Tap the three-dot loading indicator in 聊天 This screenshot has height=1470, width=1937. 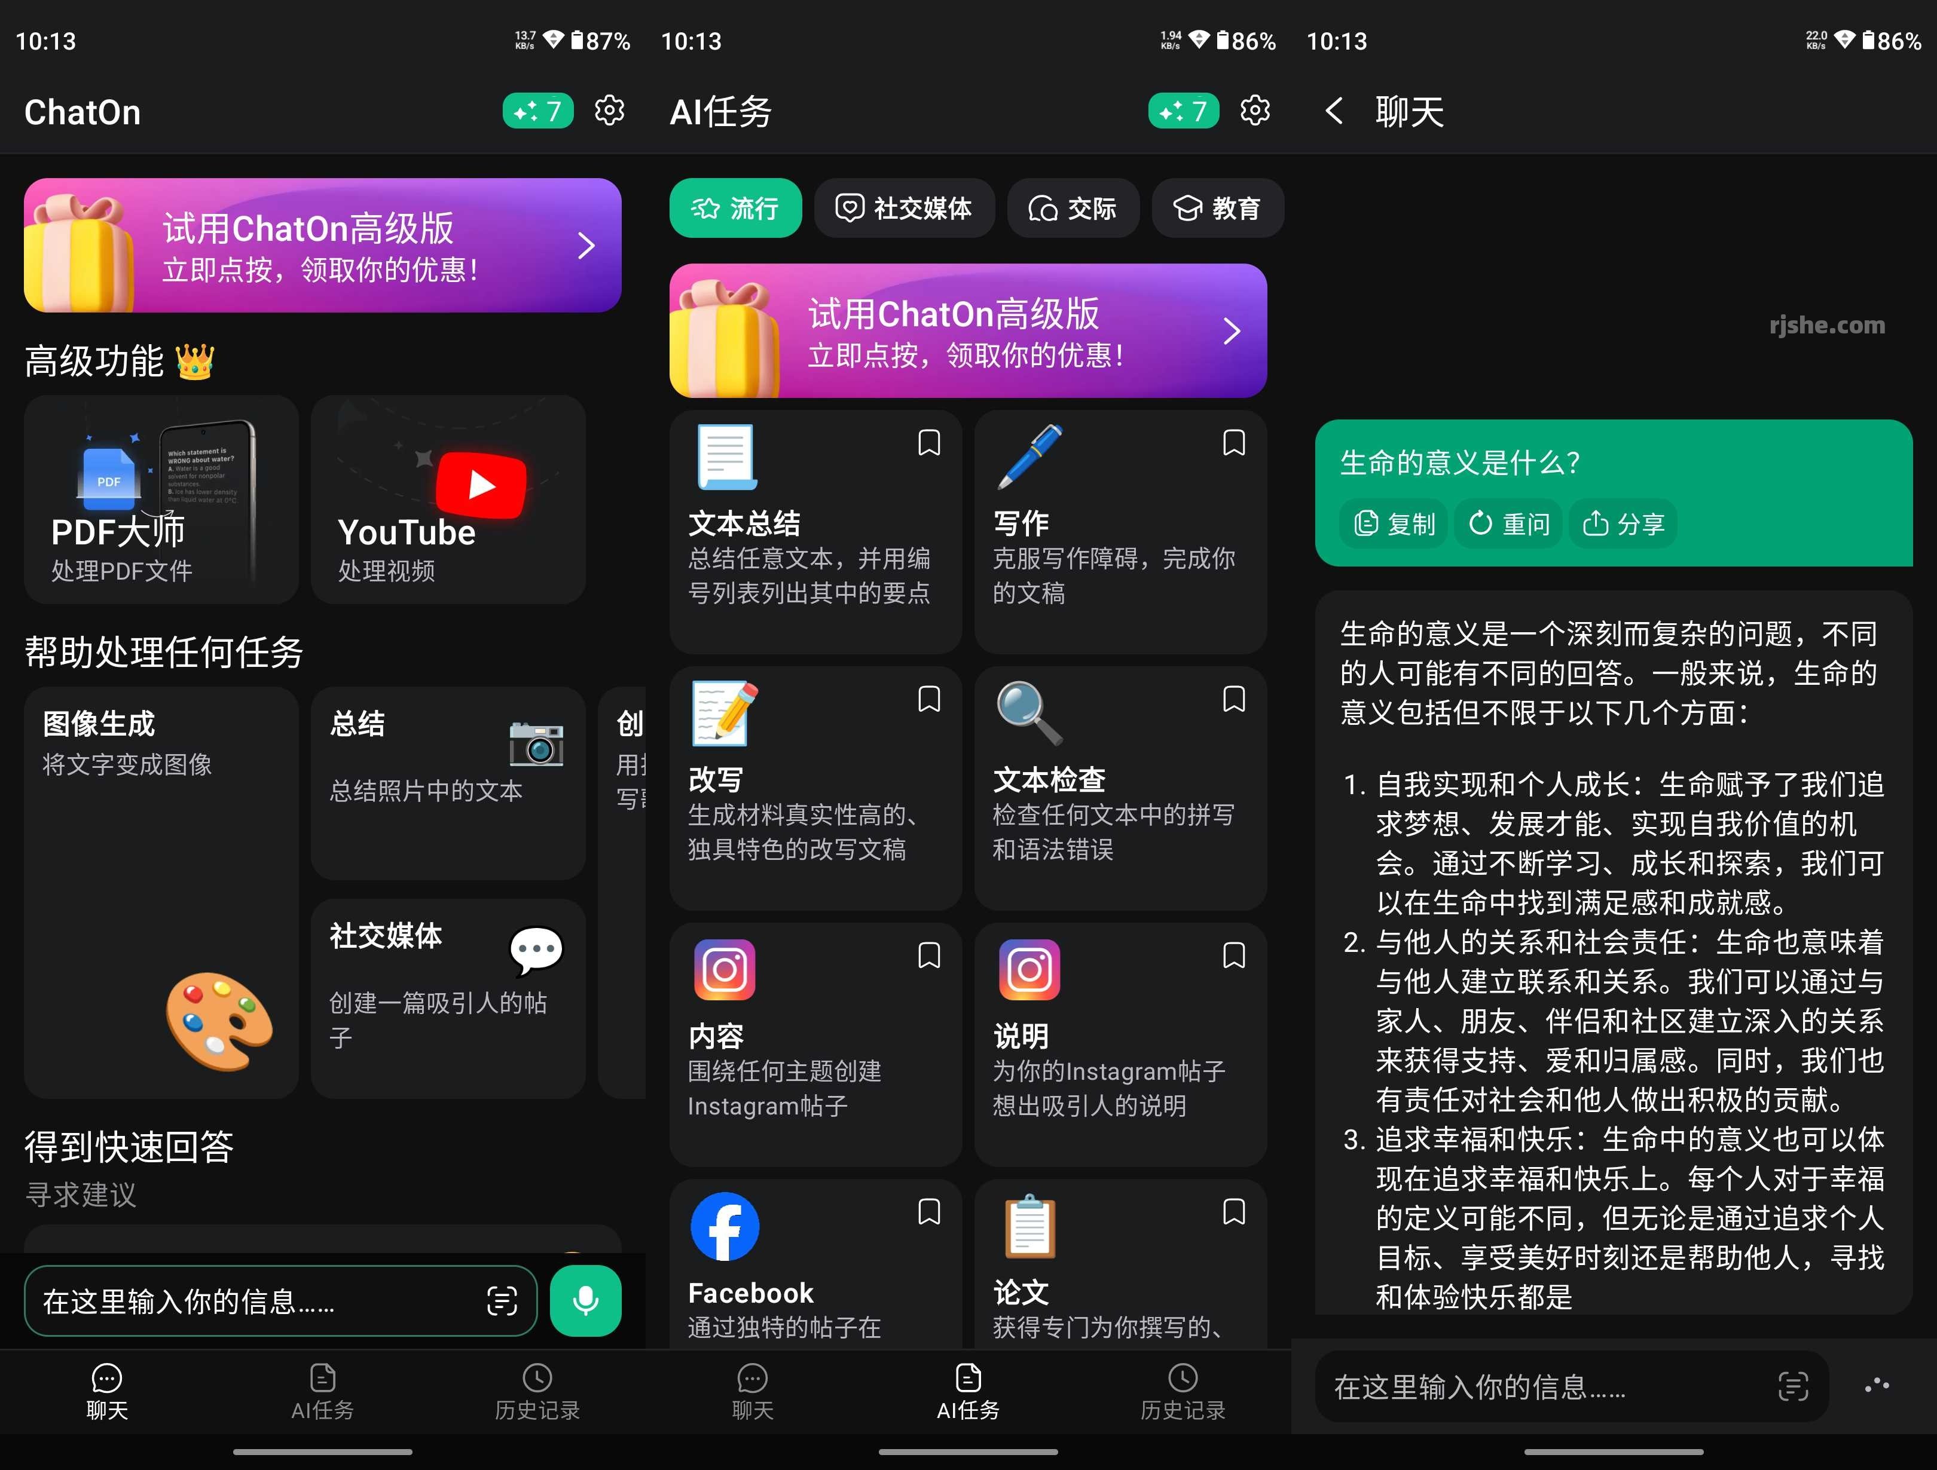1877,1386
